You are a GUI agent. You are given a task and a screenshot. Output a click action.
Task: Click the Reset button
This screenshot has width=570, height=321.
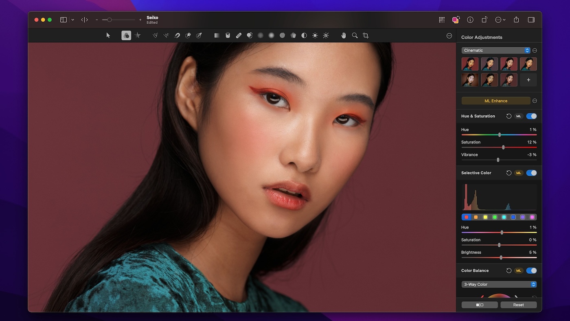point(518,305)
